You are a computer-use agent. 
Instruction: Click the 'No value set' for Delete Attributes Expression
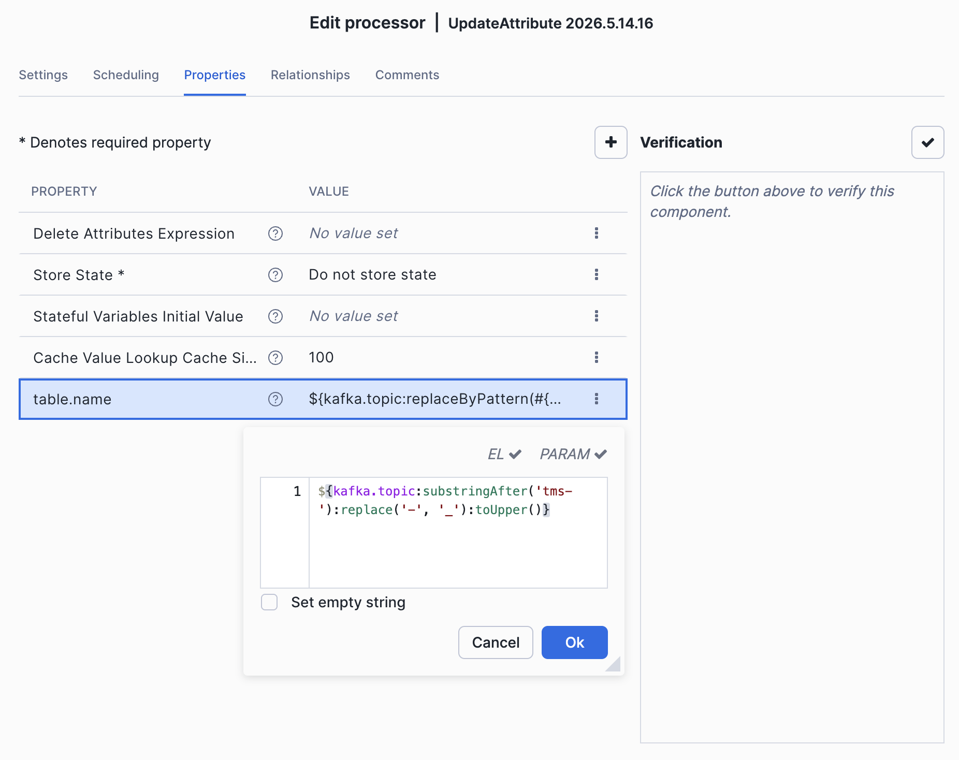[x=354, y=233]
